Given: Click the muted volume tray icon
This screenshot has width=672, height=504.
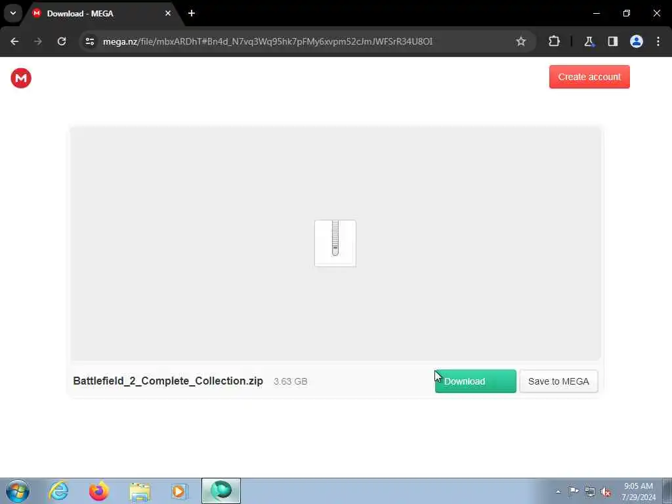Looking at the screenshot, I should (606, 492).
